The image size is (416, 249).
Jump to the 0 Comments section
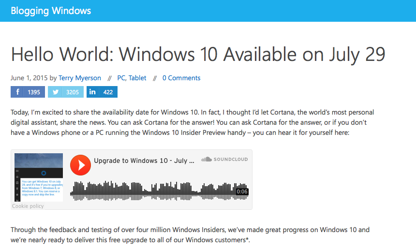[181, 78]
